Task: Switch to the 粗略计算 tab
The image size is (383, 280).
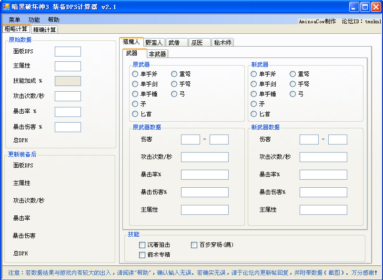Action: click(x=16, y=29)
